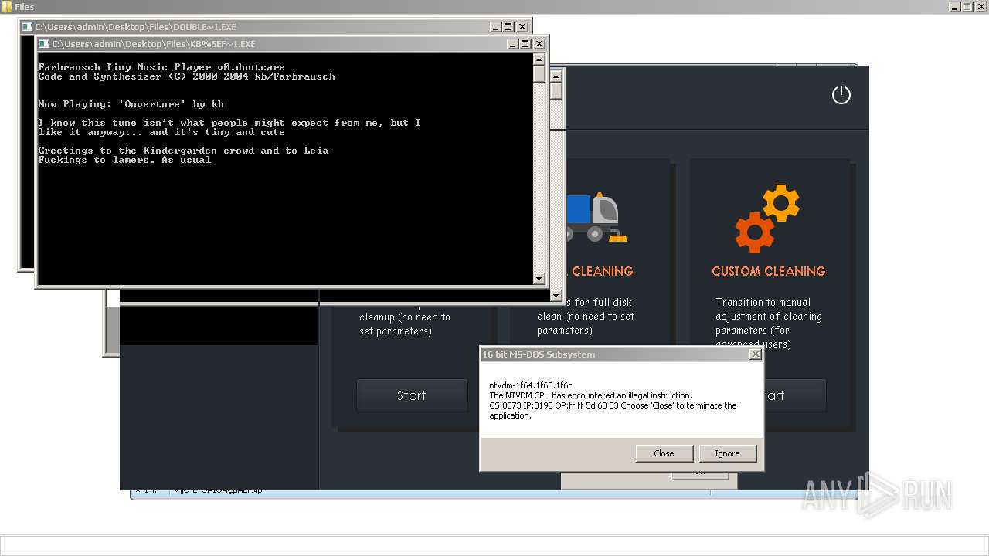Click the 'NTVDM CPU has encountered an illegal instruction' message
Image resolution: width=989 pixels, height=556 pixels.
pyautogui.click(x=591, y=395)
